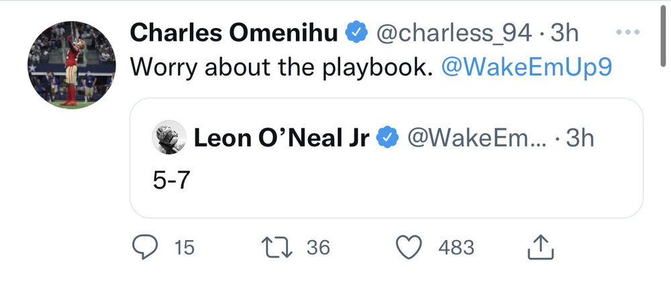
Task: Click the Charles Omenihu display name
Action: (232, 33)
